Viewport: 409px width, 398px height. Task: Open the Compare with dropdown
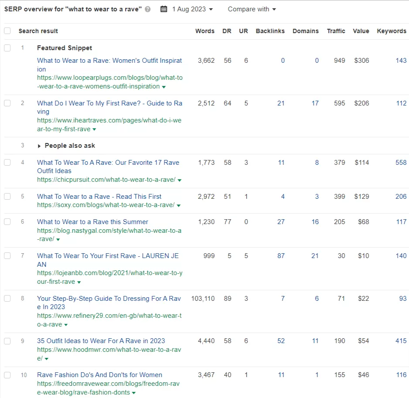click(x=252, y=9)
